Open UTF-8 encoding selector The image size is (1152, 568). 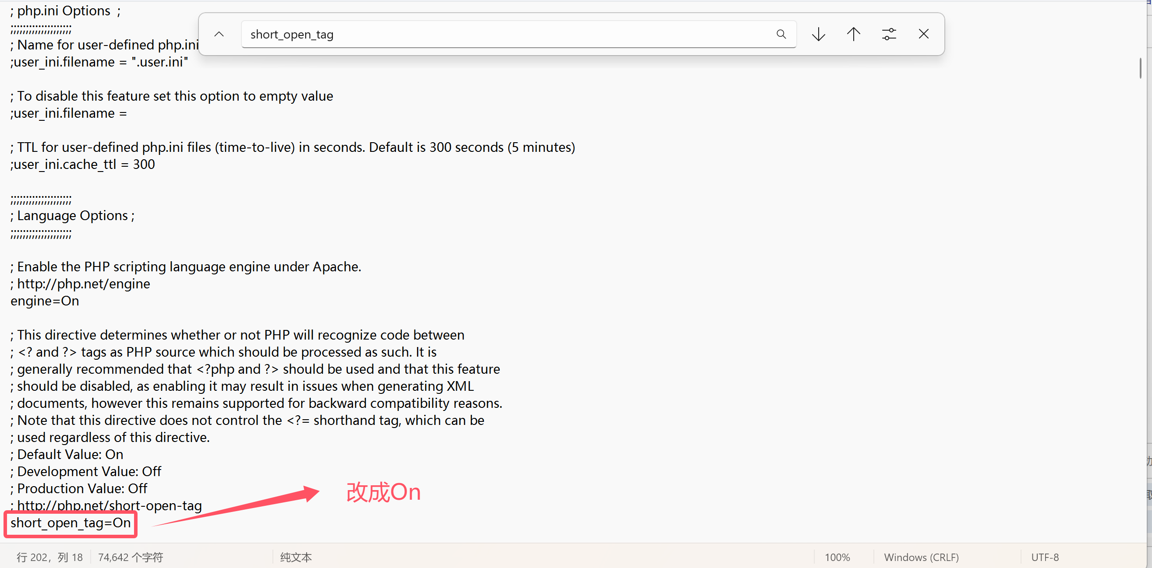(x=1045, y=557)
